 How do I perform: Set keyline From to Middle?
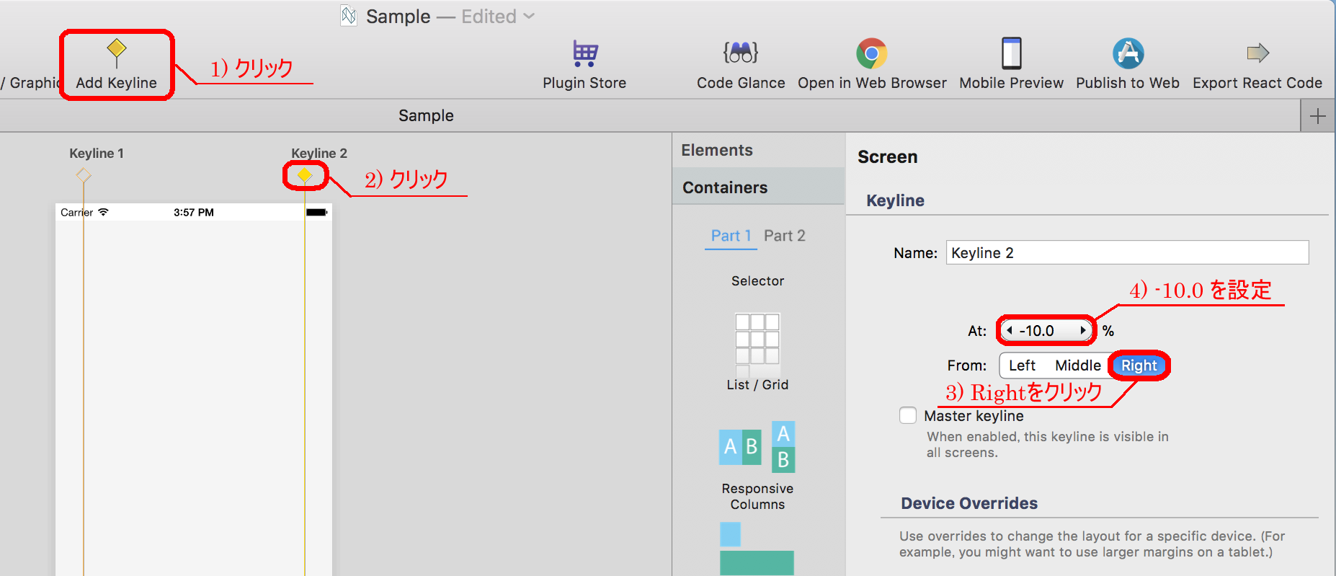[1077, 365]
